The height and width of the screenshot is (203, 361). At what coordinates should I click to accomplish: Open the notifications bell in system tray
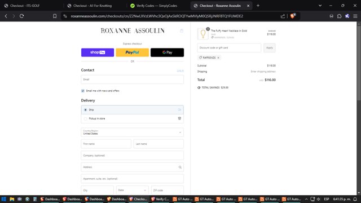coord(355,199)
